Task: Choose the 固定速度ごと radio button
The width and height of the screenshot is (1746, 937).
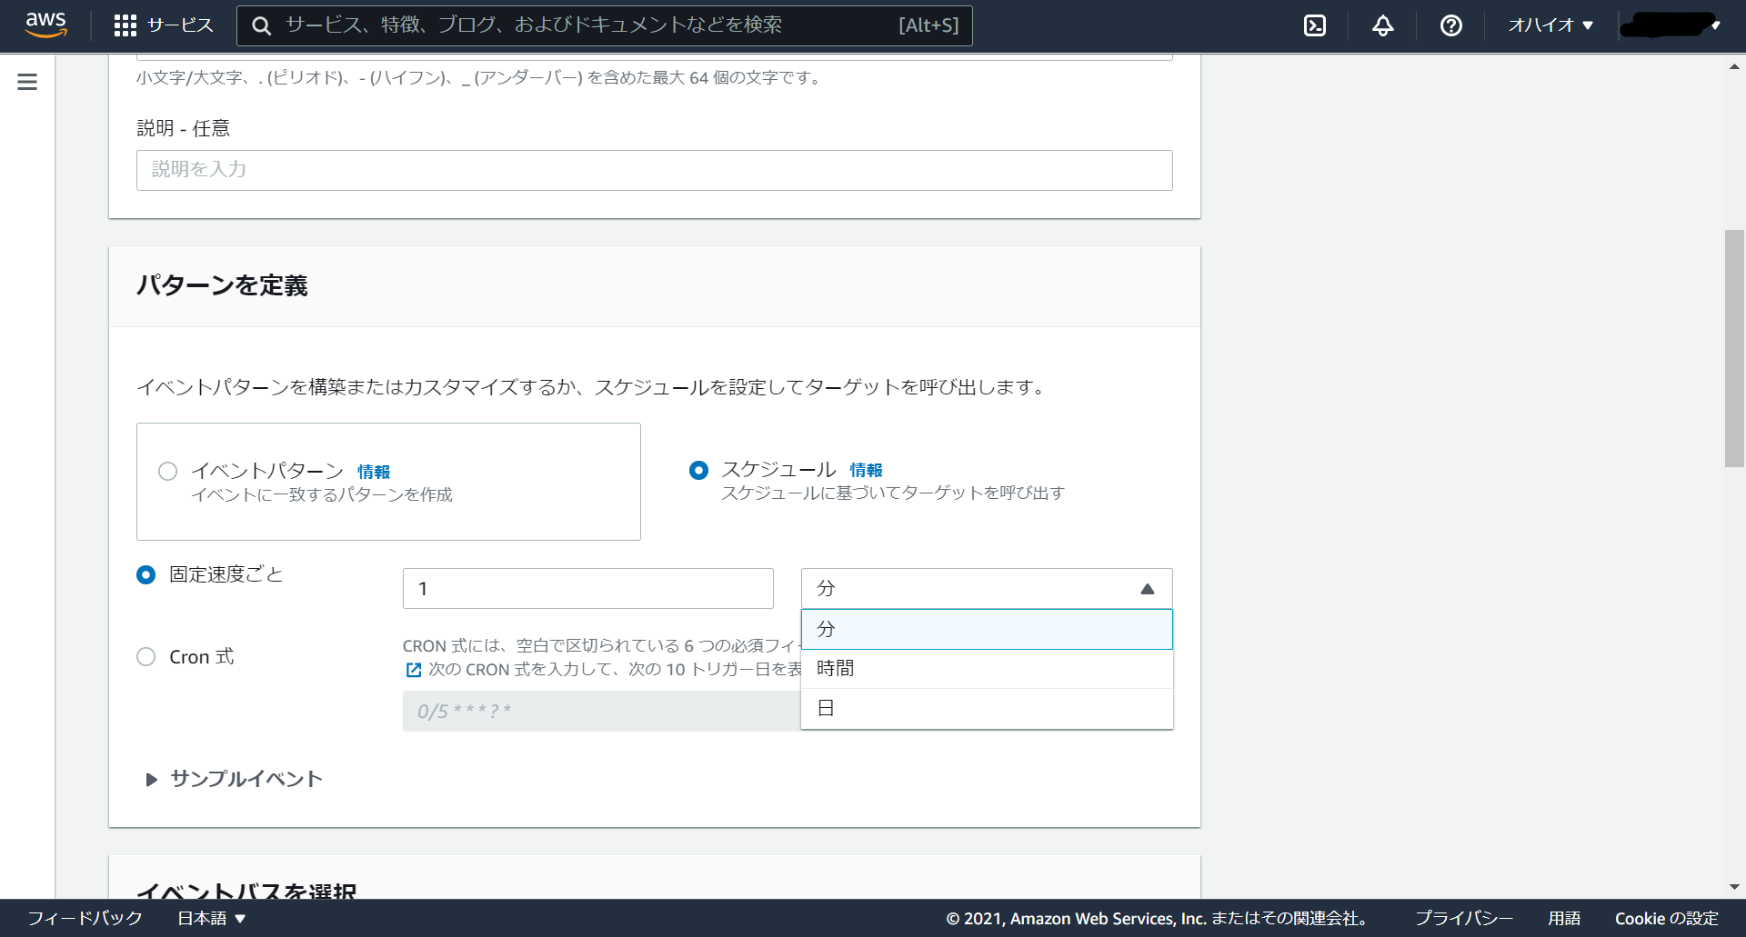Action: point(145,574)
